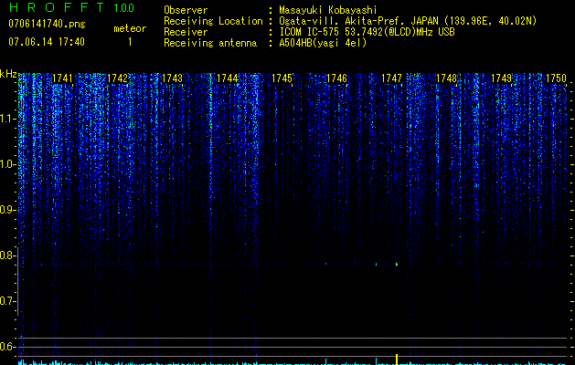Viewport: 575px width, 365px height.
Task: Click the meteor count value 1
Action: pos(130,42)
